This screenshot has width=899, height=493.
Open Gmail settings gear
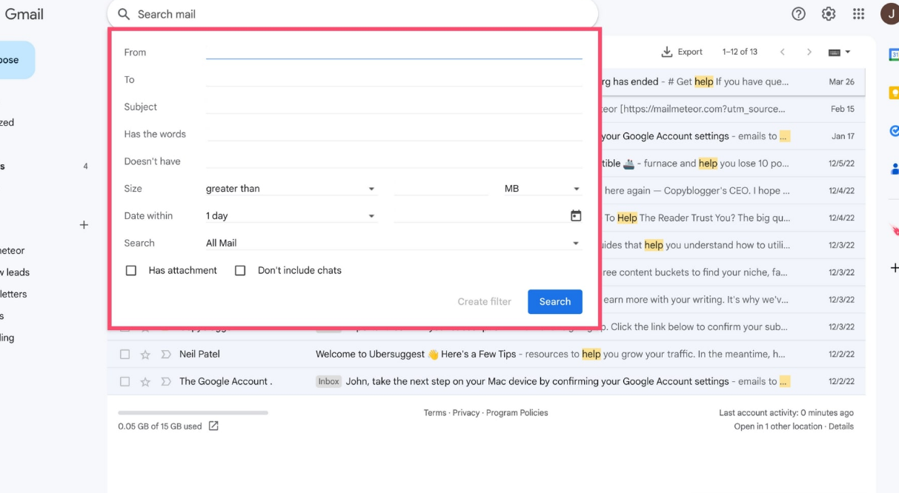(x=829, y=14)
